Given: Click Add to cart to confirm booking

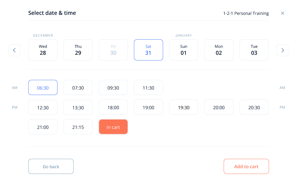Looking at the screenshot, I should pos(246,166).
